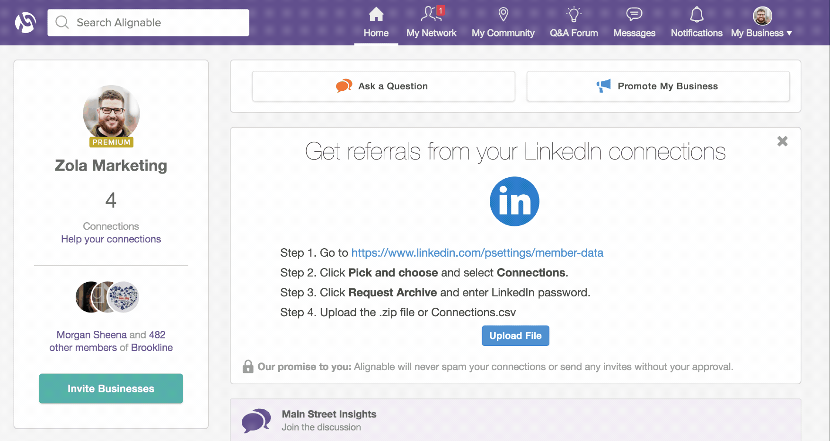Close the LinkedIn referrals card
830x441 pixels.
tap(782, 141)
